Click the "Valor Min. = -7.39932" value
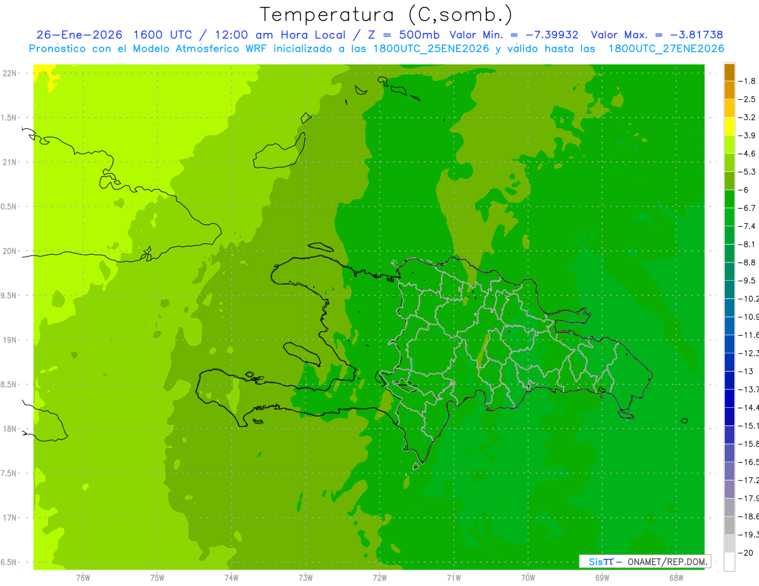 coord(514,35)
